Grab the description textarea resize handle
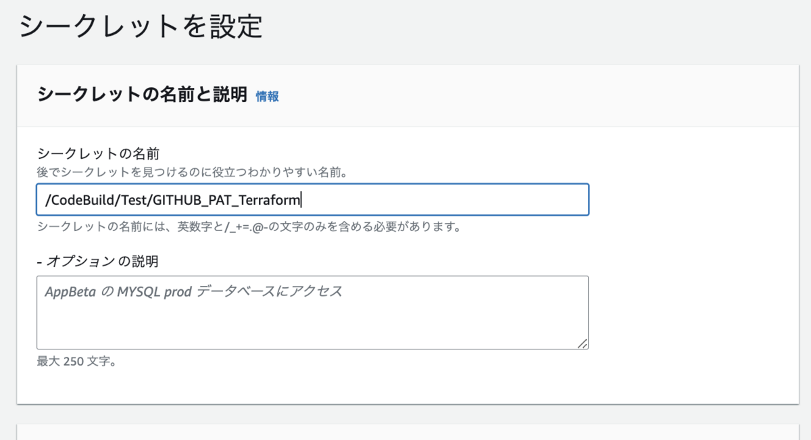 point(583,343)
